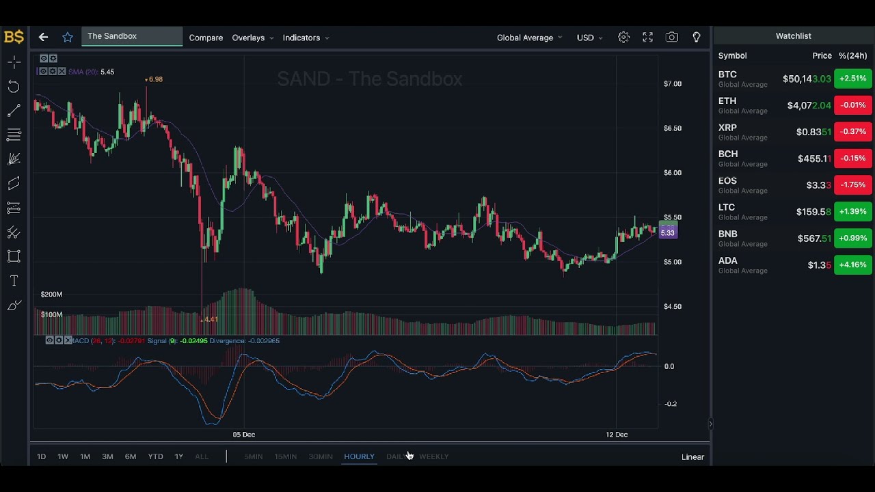Remove the SMA (20) overlay
This screenshot has width=875, height=492.
tap(62, 71)
